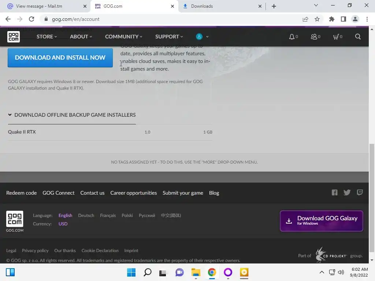Open the Contact us link
375x281 pixels.
[92, 193]
